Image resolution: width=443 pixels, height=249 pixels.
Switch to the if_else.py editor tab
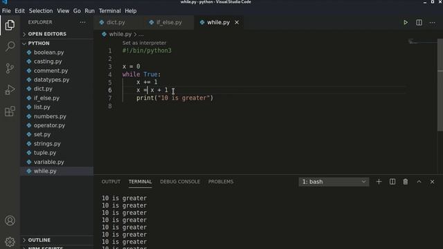coord(169,22)
